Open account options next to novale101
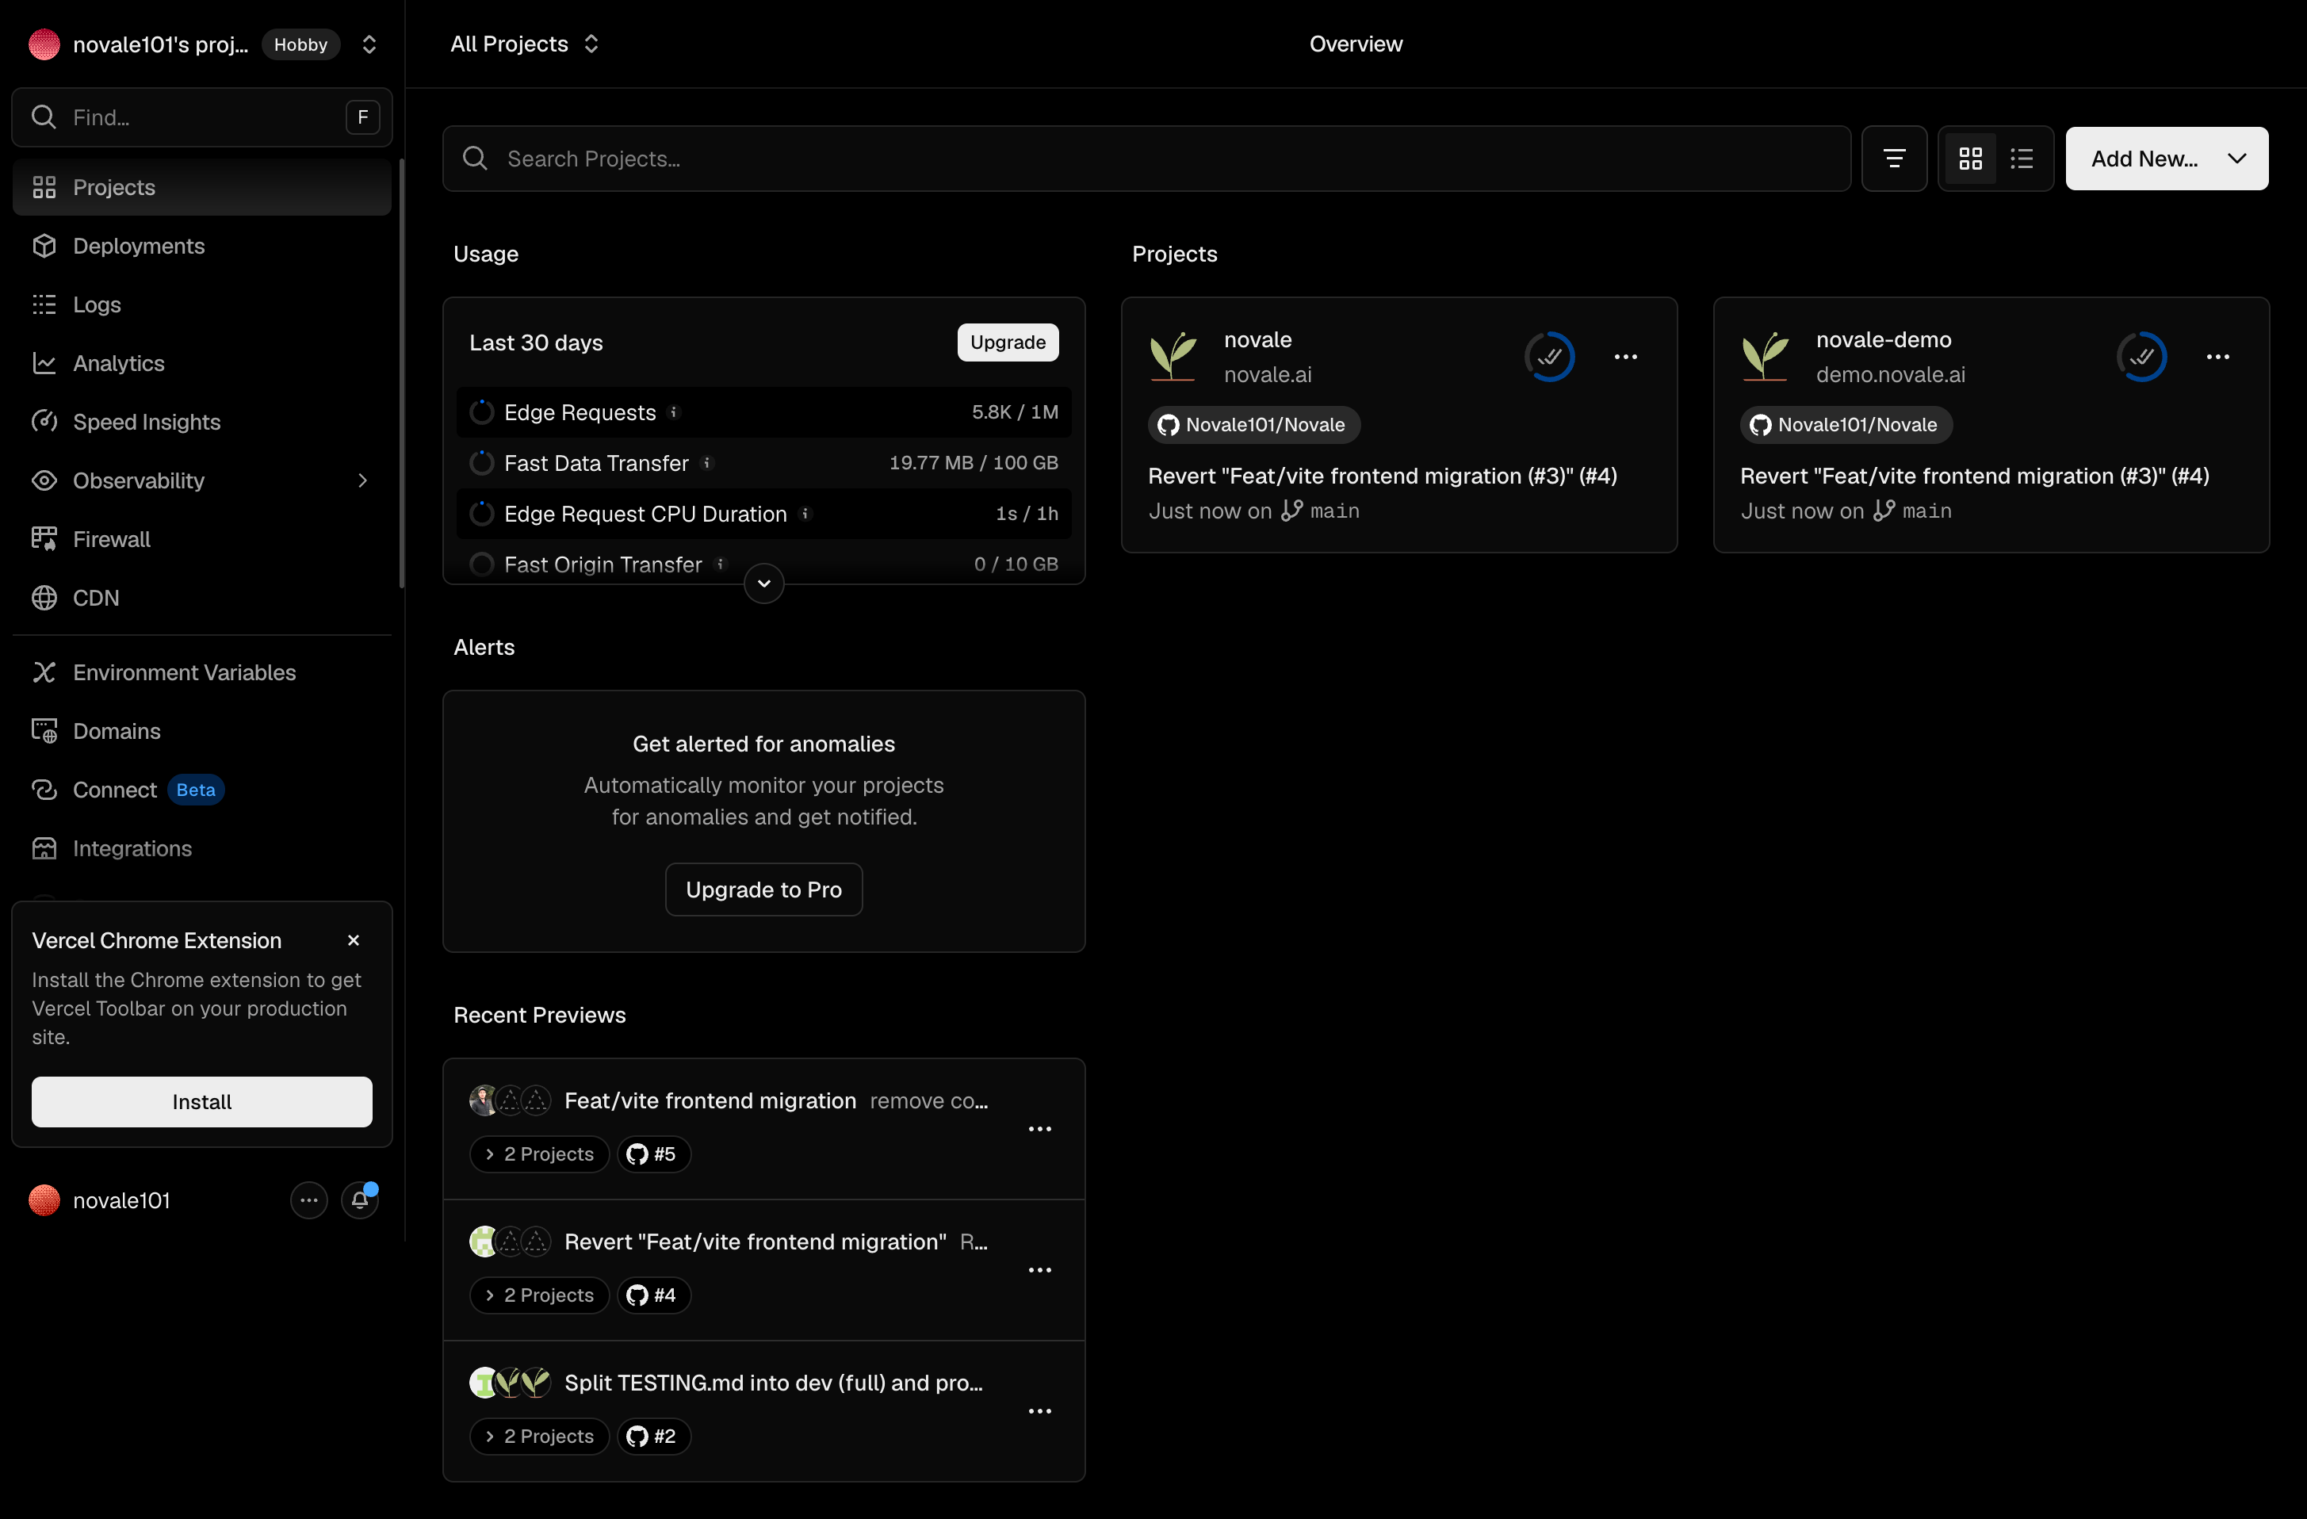This screenshot has height=1519, width=2307. coord(308,1200)
